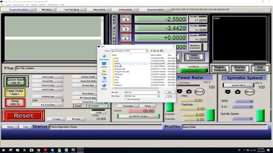This screenshot has width=273, height=153.
Task: Switch to the Tool Path tab
Action: pos(71,9)
